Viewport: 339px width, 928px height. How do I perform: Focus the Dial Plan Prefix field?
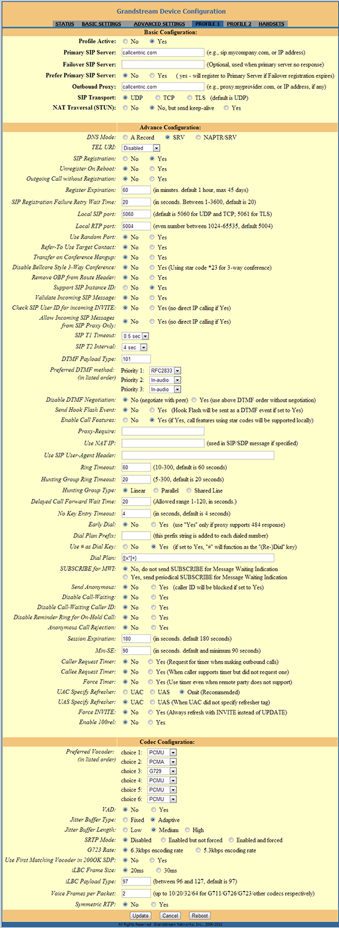pyautogui.click(x=136, y=535)
